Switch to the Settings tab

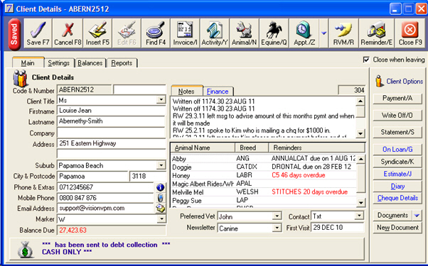pos(59,63)
